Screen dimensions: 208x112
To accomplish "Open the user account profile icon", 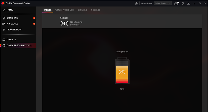I will [189, 3].
